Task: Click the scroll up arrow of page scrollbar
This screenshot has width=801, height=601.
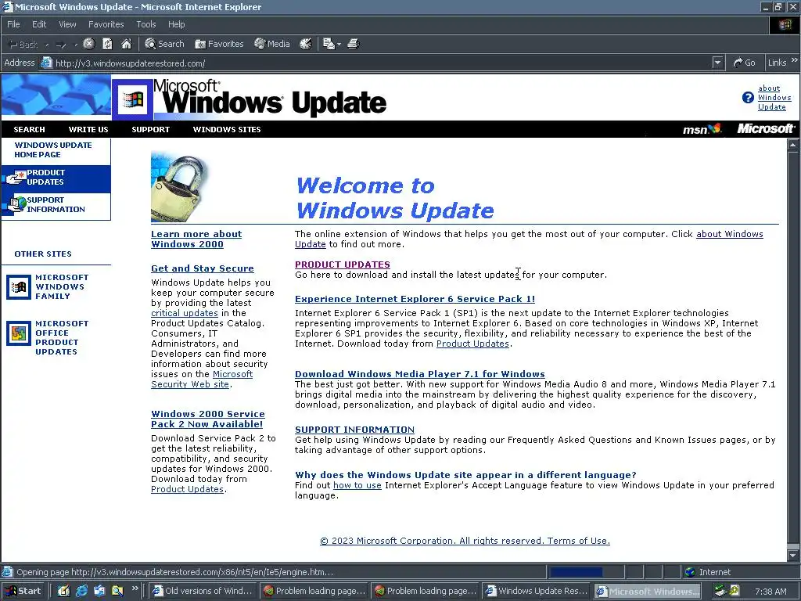Action: click(x=793, y=145)
